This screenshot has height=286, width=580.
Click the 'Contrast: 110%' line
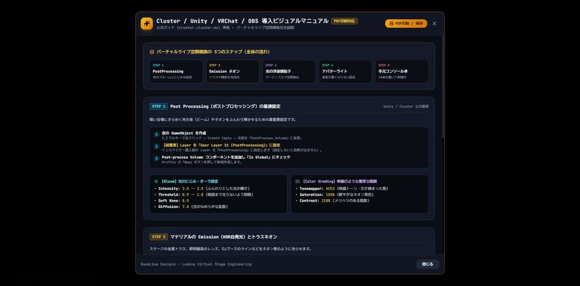332,201
